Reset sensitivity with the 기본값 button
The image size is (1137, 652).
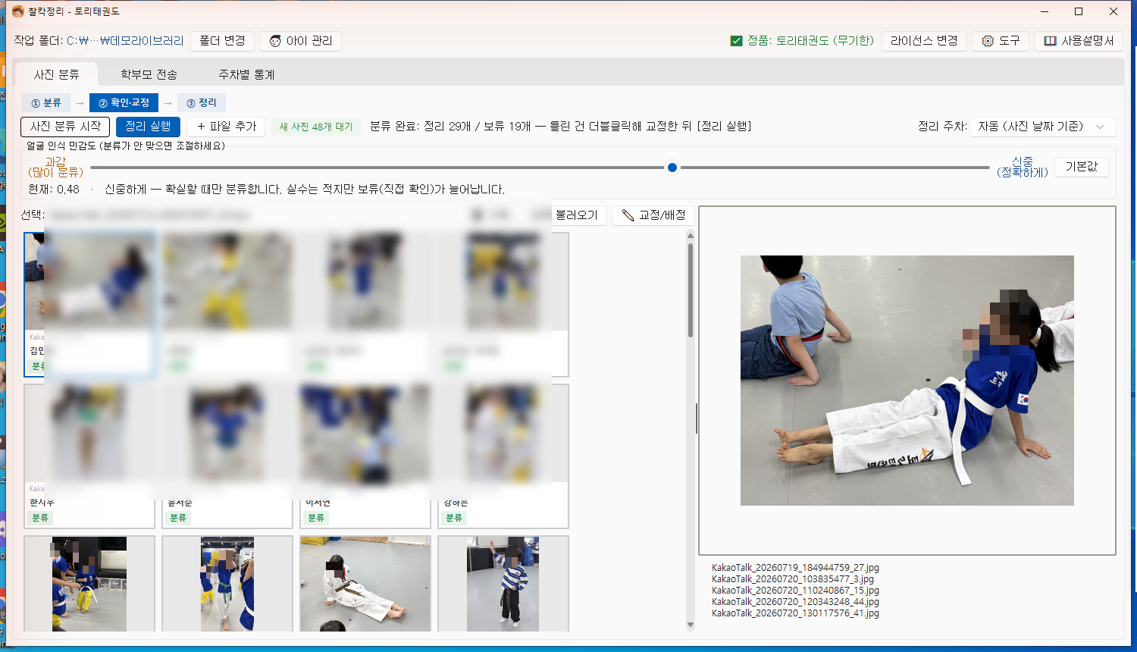coord(1082,167)
